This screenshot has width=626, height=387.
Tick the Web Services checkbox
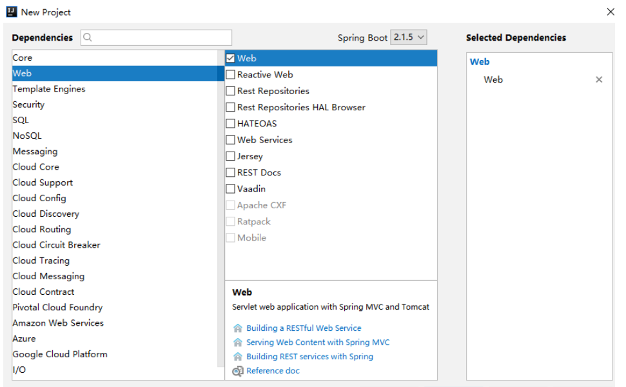(x=230, y=140)
